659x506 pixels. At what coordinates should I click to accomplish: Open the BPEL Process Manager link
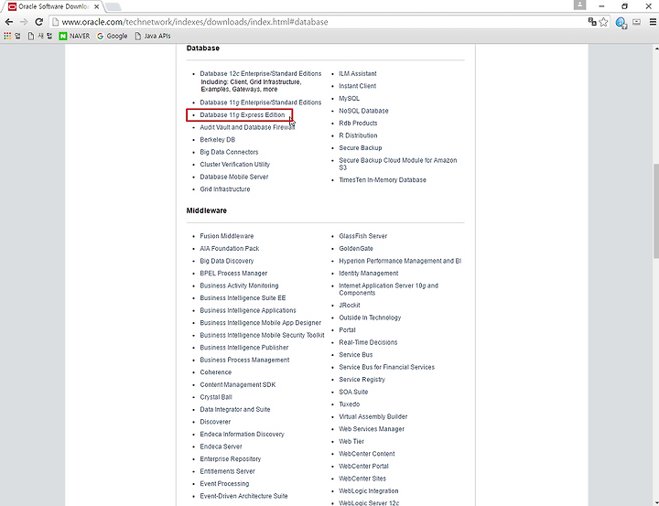[233, 274]
